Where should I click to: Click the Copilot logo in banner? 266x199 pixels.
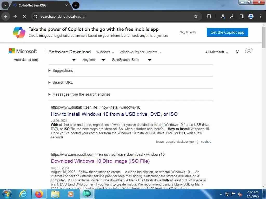coord(19,32)
